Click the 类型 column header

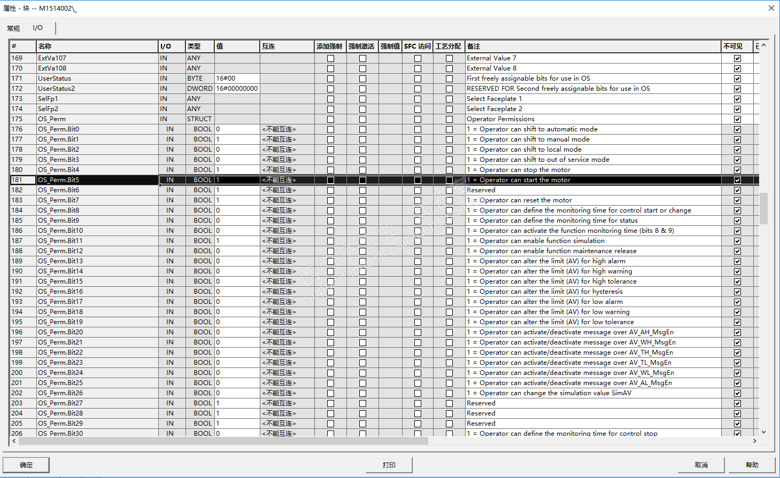point(200,46)
